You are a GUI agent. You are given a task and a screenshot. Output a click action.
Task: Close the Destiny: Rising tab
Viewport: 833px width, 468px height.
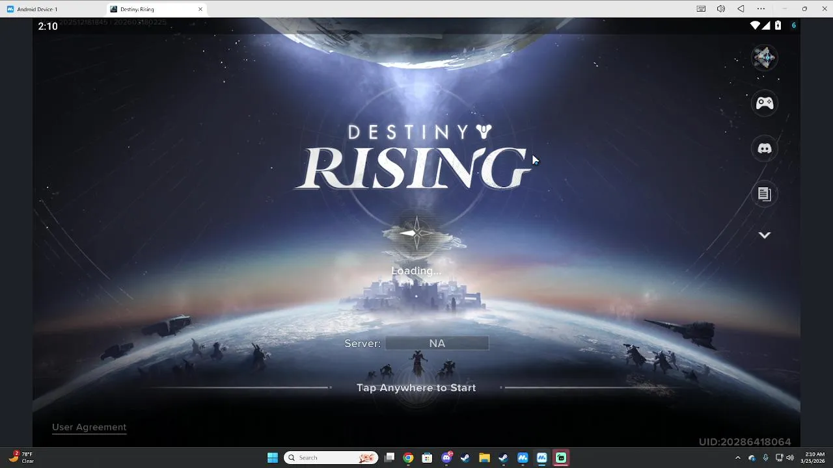pyautogui.click(x=200, y=9)
